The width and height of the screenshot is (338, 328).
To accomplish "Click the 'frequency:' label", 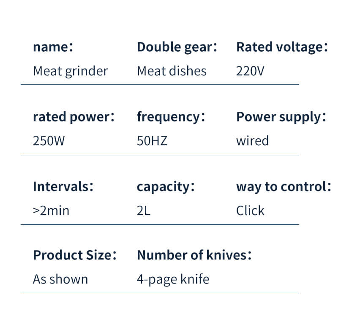I will click(171, 117).
